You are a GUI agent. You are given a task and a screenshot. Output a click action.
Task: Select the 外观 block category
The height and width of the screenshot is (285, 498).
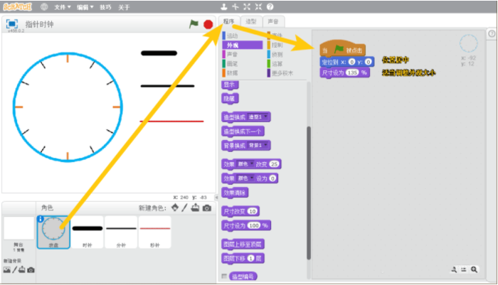click(x=243, y=45)
